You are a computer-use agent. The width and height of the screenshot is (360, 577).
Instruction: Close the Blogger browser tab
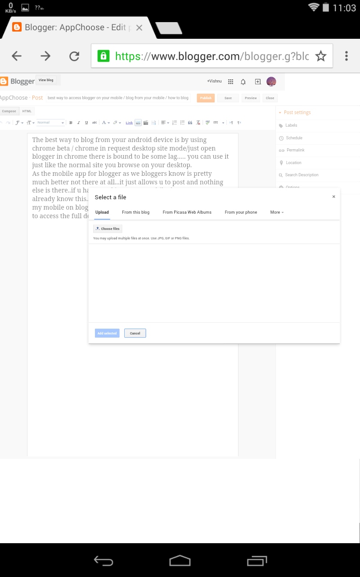(139, 27)
